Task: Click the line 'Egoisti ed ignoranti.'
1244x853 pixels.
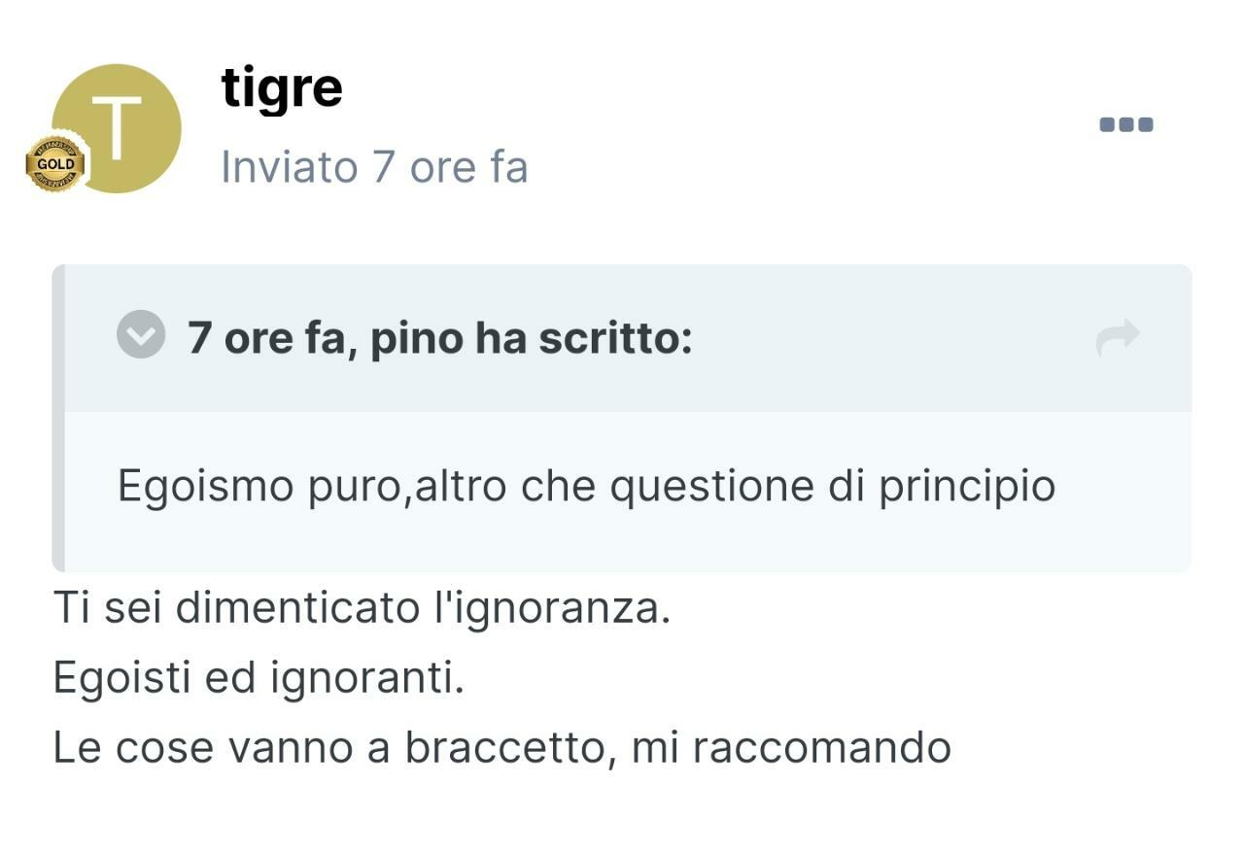Action: (259, 678)
